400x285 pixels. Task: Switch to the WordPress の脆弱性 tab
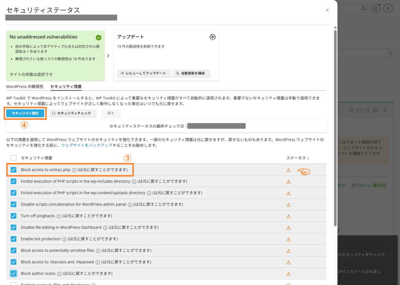pos(25,87)
